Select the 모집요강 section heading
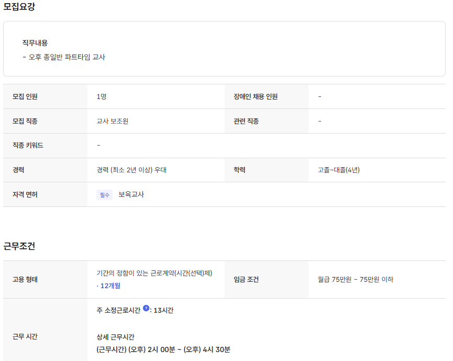Screen dimensions: 453x361 coord(19,6)
